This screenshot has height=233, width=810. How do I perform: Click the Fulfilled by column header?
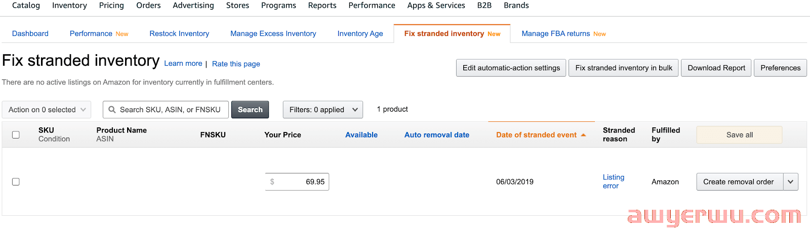(x=666, y=134)
